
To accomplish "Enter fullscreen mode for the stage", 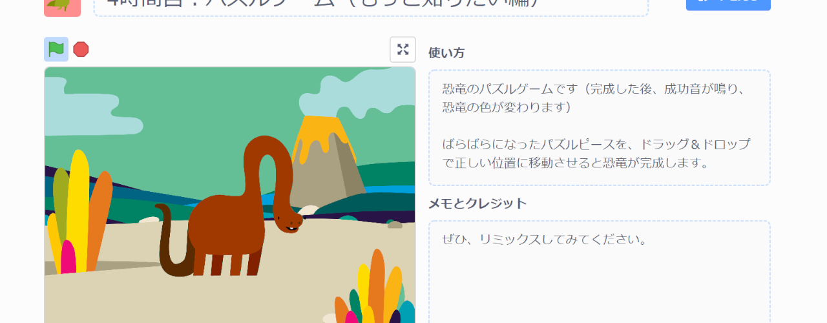I will (403, 50).
